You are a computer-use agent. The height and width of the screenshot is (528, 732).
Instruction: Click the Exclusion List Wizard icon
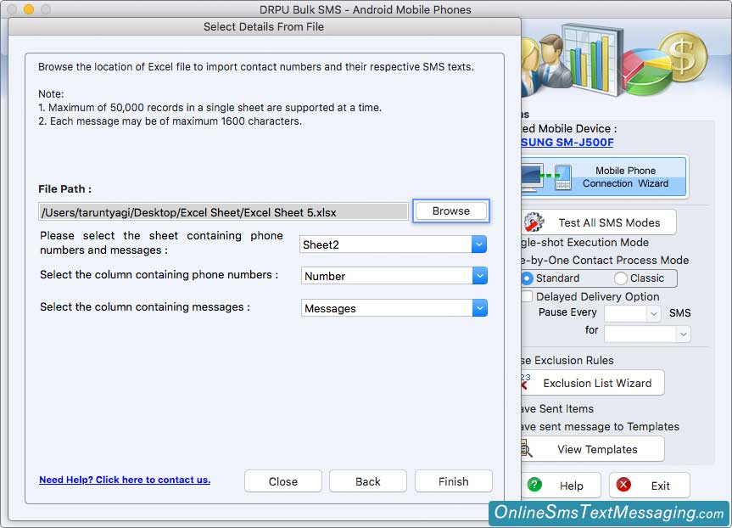(525, 382)
